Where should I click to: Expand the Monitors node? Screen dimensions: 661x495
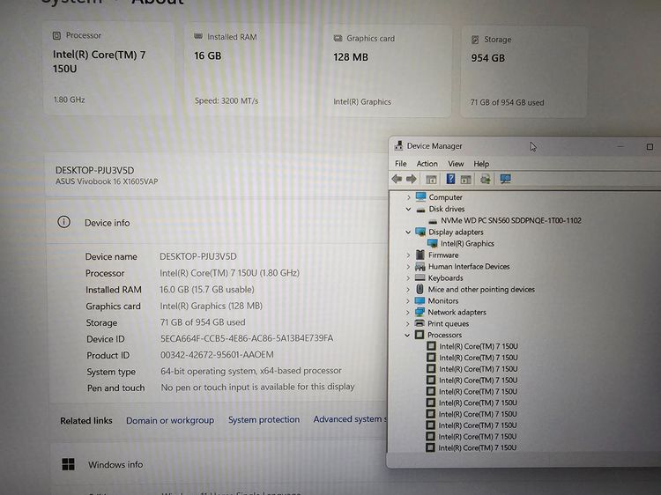point(408,301)
